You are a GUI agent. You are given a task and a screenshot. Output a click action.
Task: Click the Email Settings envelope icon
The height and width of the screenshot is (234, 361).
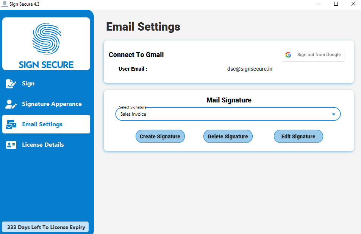tap(11, 124)
